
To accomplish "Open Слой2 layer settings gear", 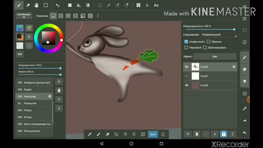I will pos(234,67).
